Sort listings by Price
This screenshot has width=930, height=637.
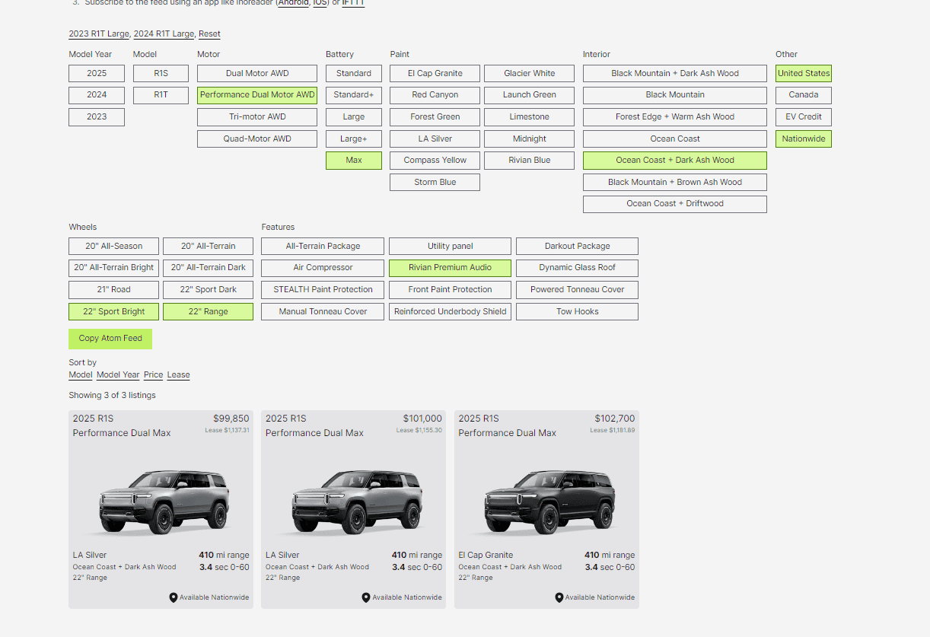pyautogui.click(x=154, y=375)
